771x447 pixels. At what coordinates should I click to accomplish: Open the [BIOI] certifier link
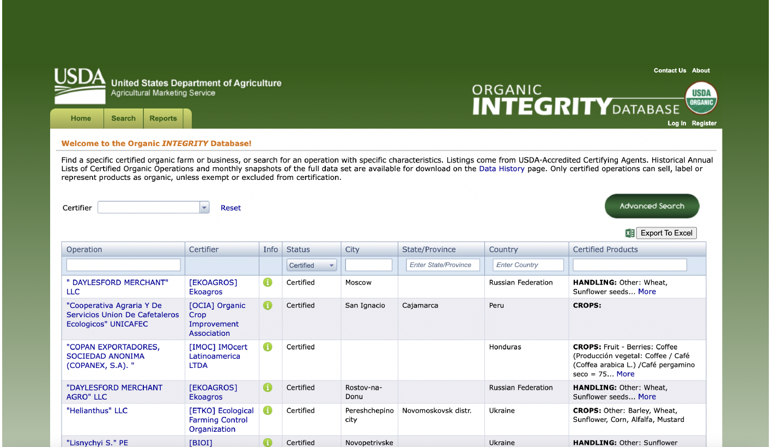[x=201, y=443]
